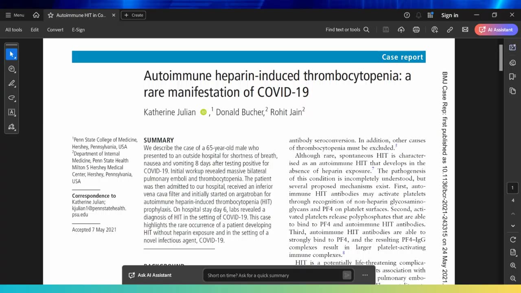Open the hamburger Menu

click(15, 15)
